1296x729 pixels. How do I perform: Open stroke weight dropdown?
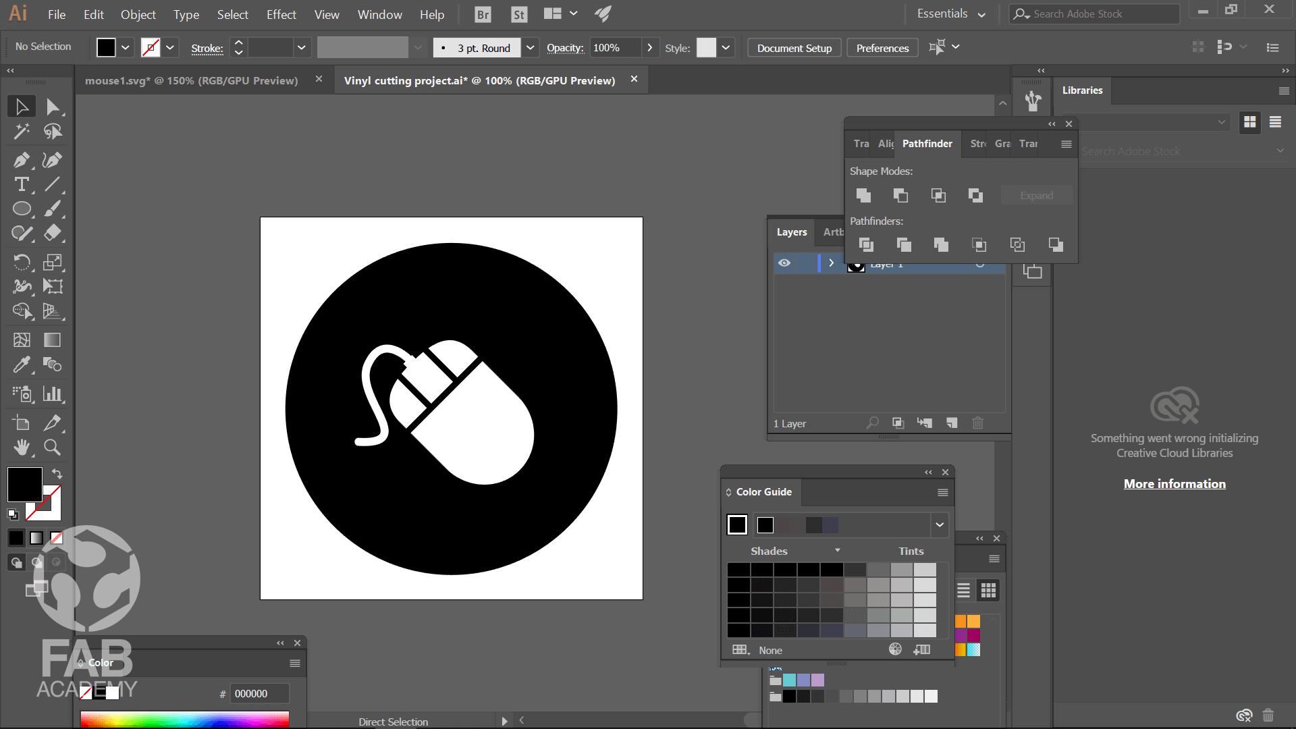pyautogui.click(x=301, y=48)
